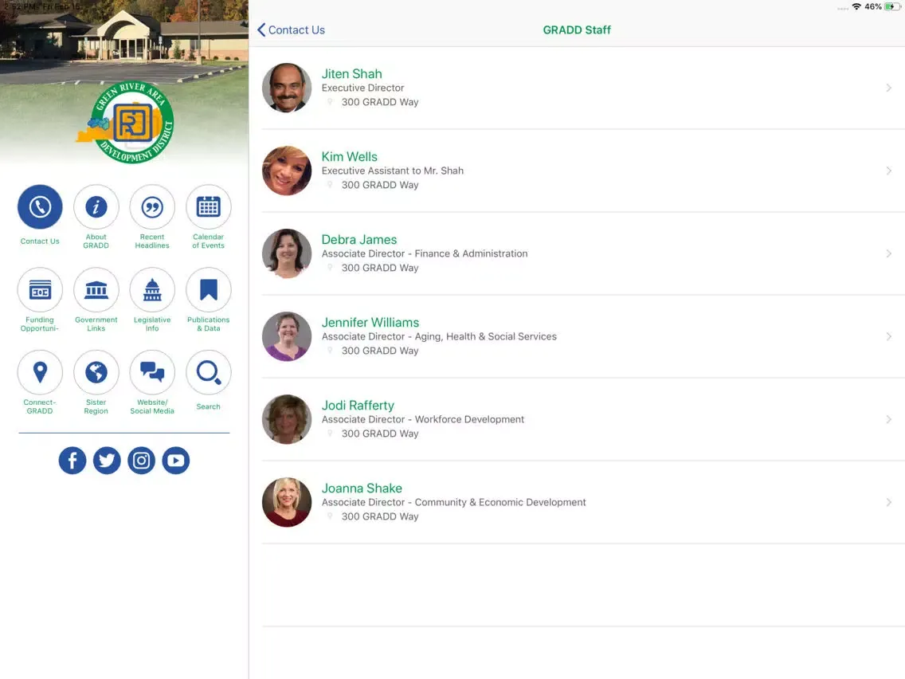Screen dimensions: 905x679
Task: Tap 'Associate Director - Aging, Health & Social Services'
Action: [x=439, y=336]
